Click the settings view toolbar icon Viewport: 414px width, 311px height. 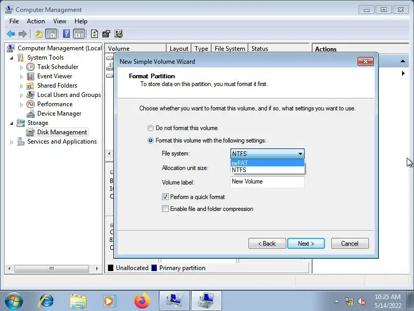[x=119, y=34]
